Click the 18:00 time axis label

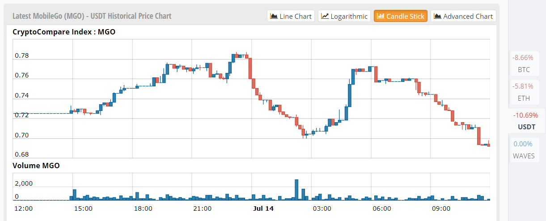pyautogui.click(x=143, y=208)
